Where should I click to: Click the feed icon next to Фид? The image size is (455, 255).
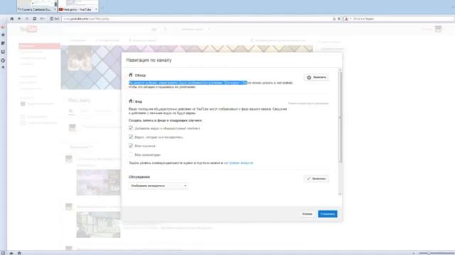click(131, 101)
